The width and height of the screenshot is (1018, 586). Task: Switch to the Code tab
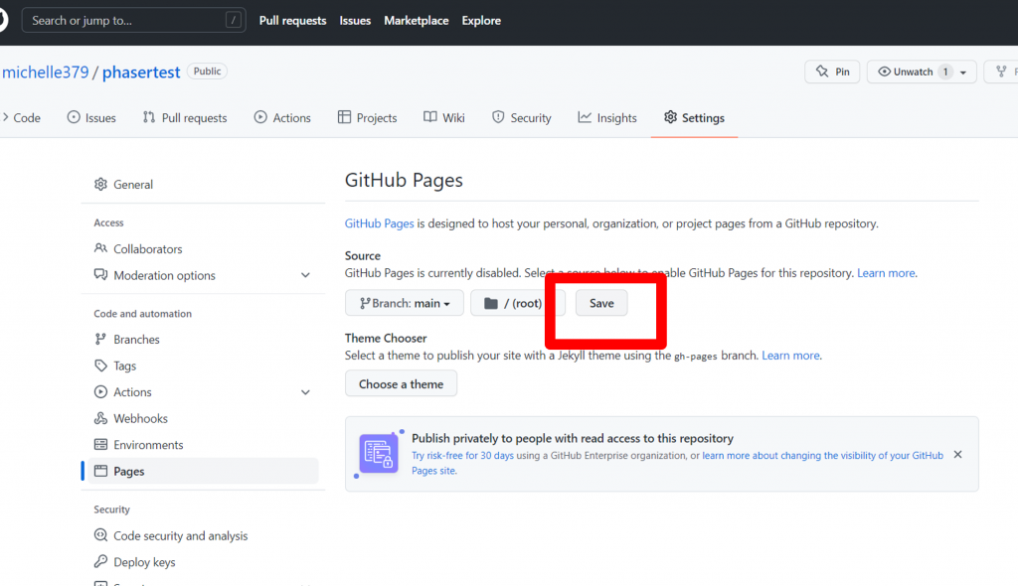point(22,117)
